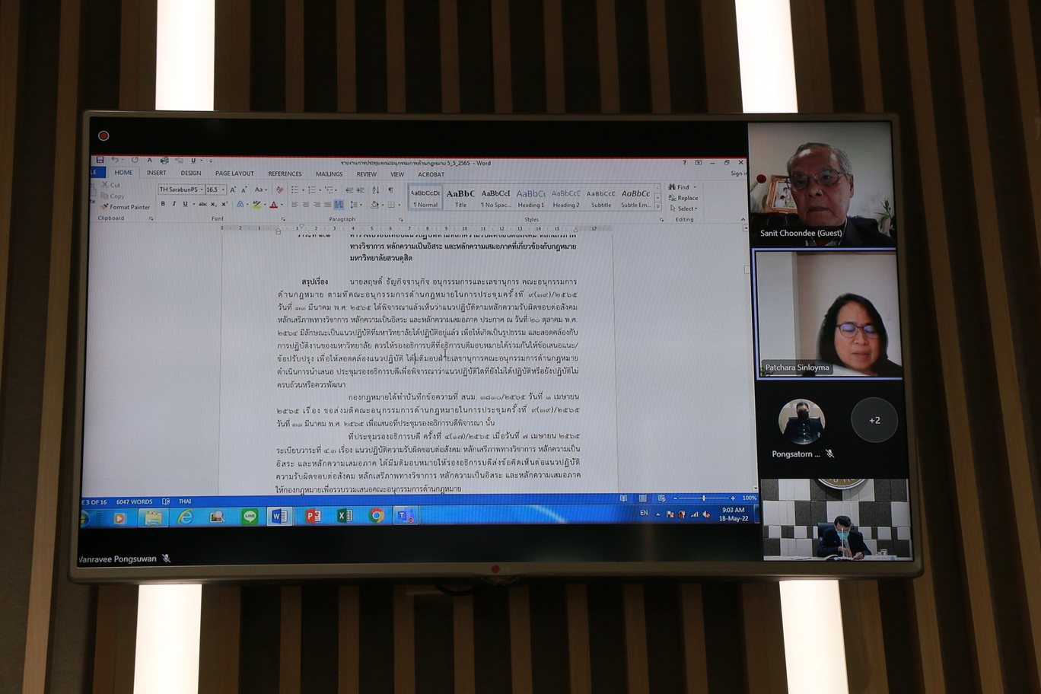
Task: Increase paragraph indent
Action: [360, 189]
